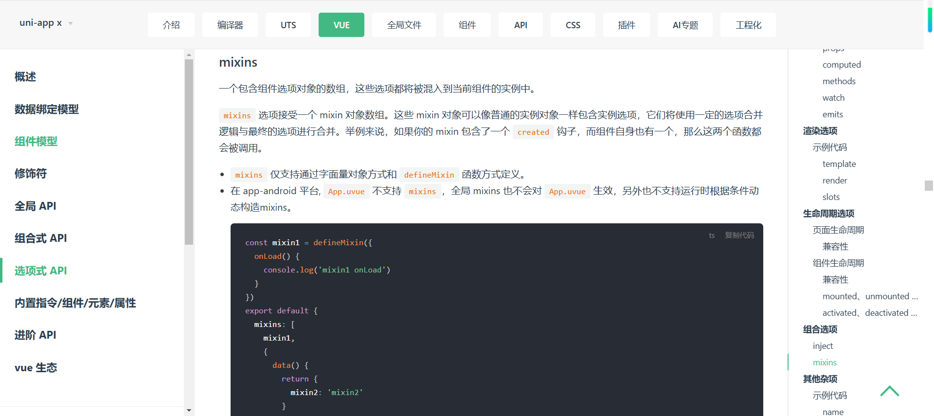Image resolution: width=934 pixels, height=416 pixels.
Task: Jump to inject in the outline
Action: coord(823,346)
